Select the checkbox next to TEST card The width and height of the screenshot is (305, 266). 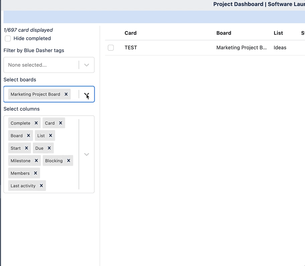[x=111, y=47]
